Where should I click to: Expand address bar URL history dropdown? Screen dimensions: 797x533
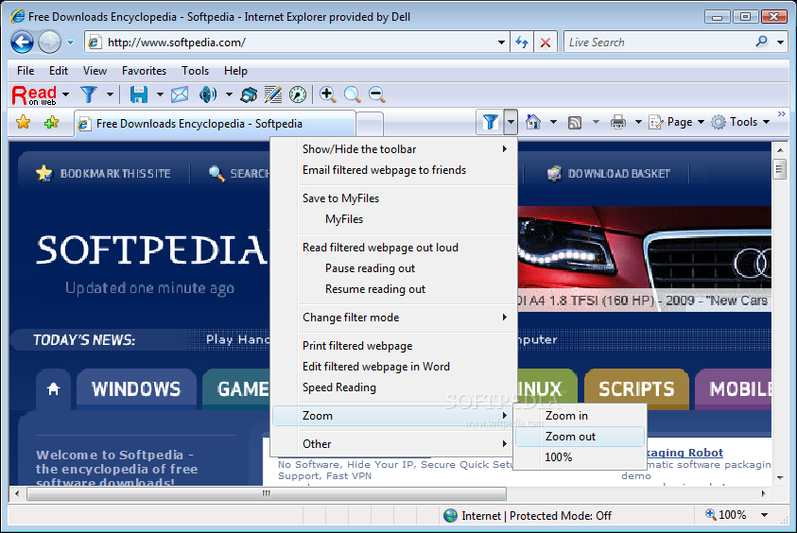(x=501, y=43)
